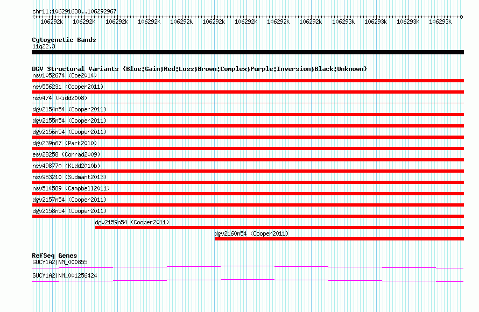Click the red bar under esv28258
Viewport: 479px width, 312px height.
[248, 160]
